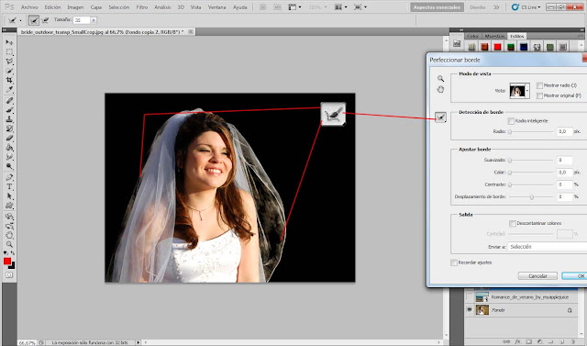This screenshot has height=346, width=587.
Task: Click the Contraste value field
Action: click(565, 184)
